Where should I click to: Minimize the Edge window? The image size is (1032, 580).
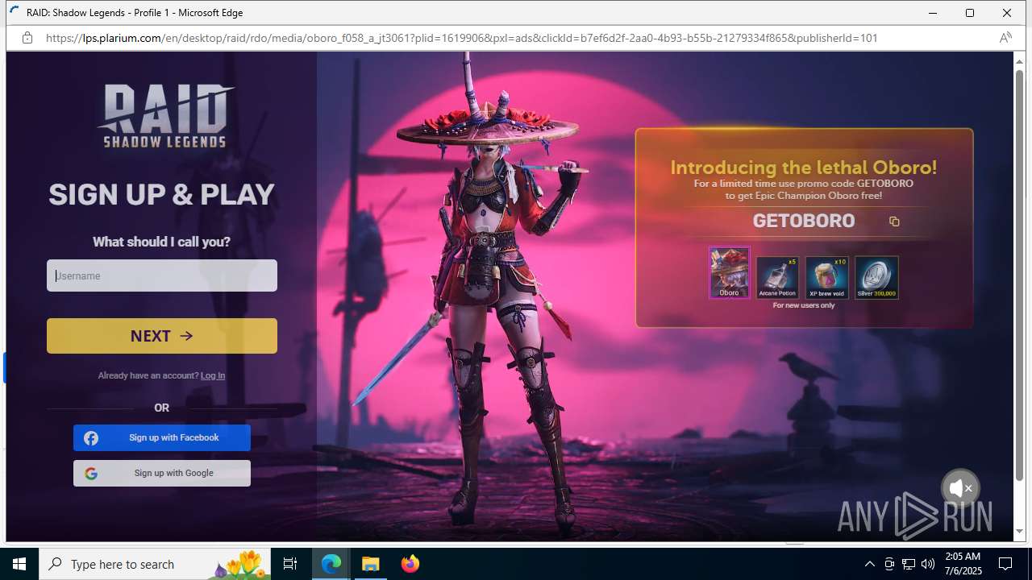click(x=933, y=13)
